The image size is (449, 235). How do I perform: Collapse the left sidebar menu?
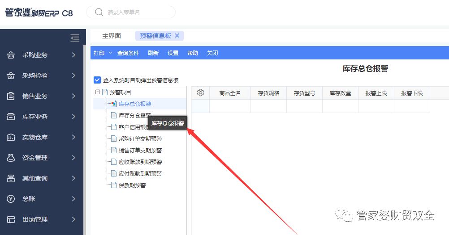(75, 38)
